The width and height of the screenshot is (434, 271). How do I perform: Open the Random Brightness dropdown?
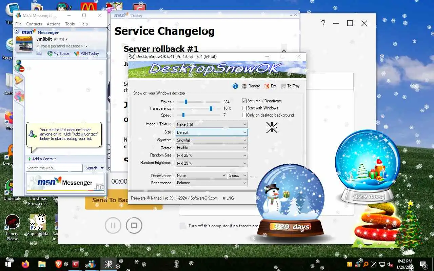[212, 163]
